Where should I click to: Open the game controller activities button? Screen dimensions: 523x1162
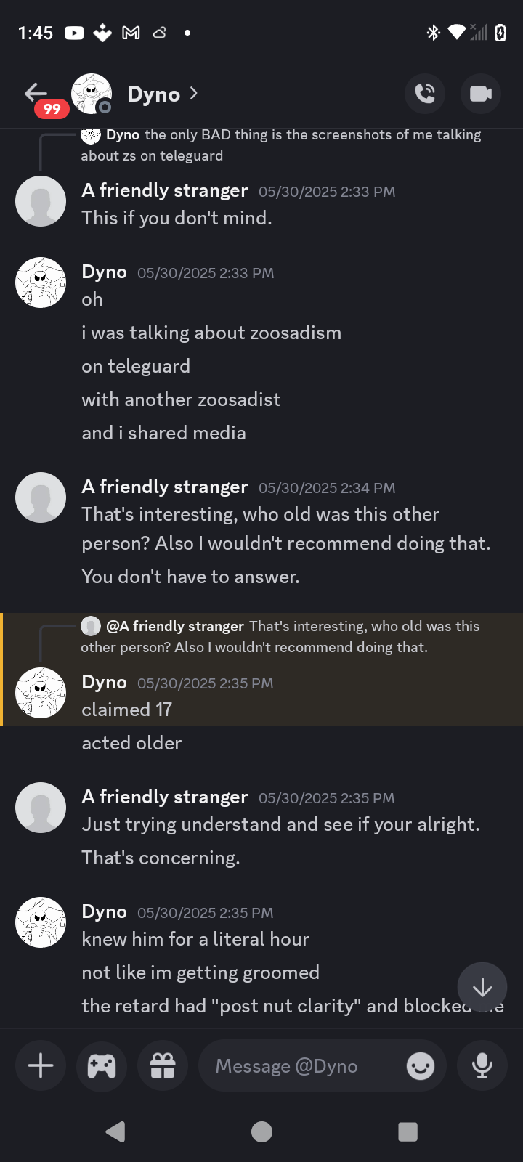102,1065
